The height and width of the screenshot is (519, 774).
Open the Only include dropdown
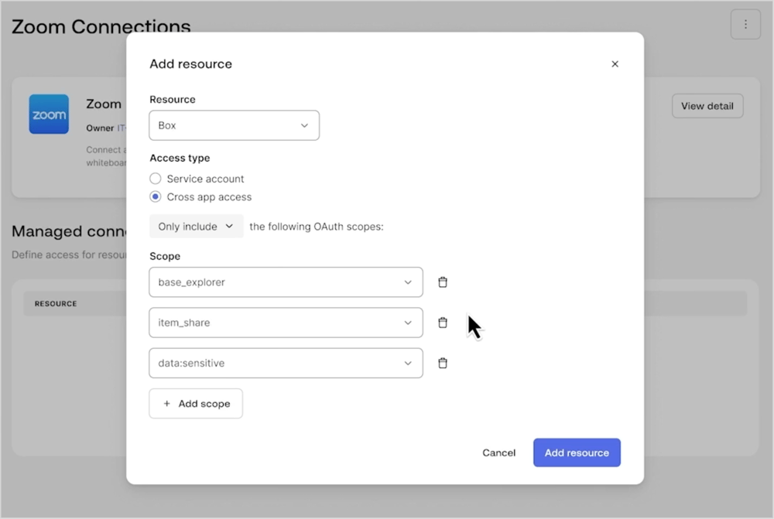tap(196, 226)
